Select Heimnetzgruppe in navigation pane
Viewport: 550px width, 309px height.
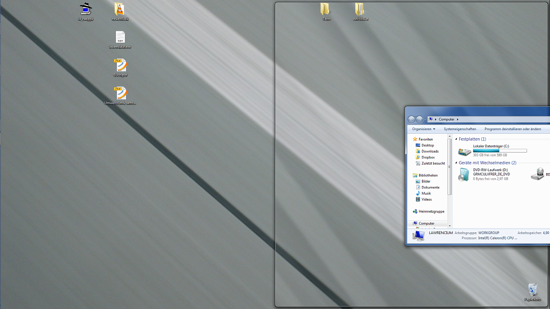pyautogui.click(x=431, y=211)
